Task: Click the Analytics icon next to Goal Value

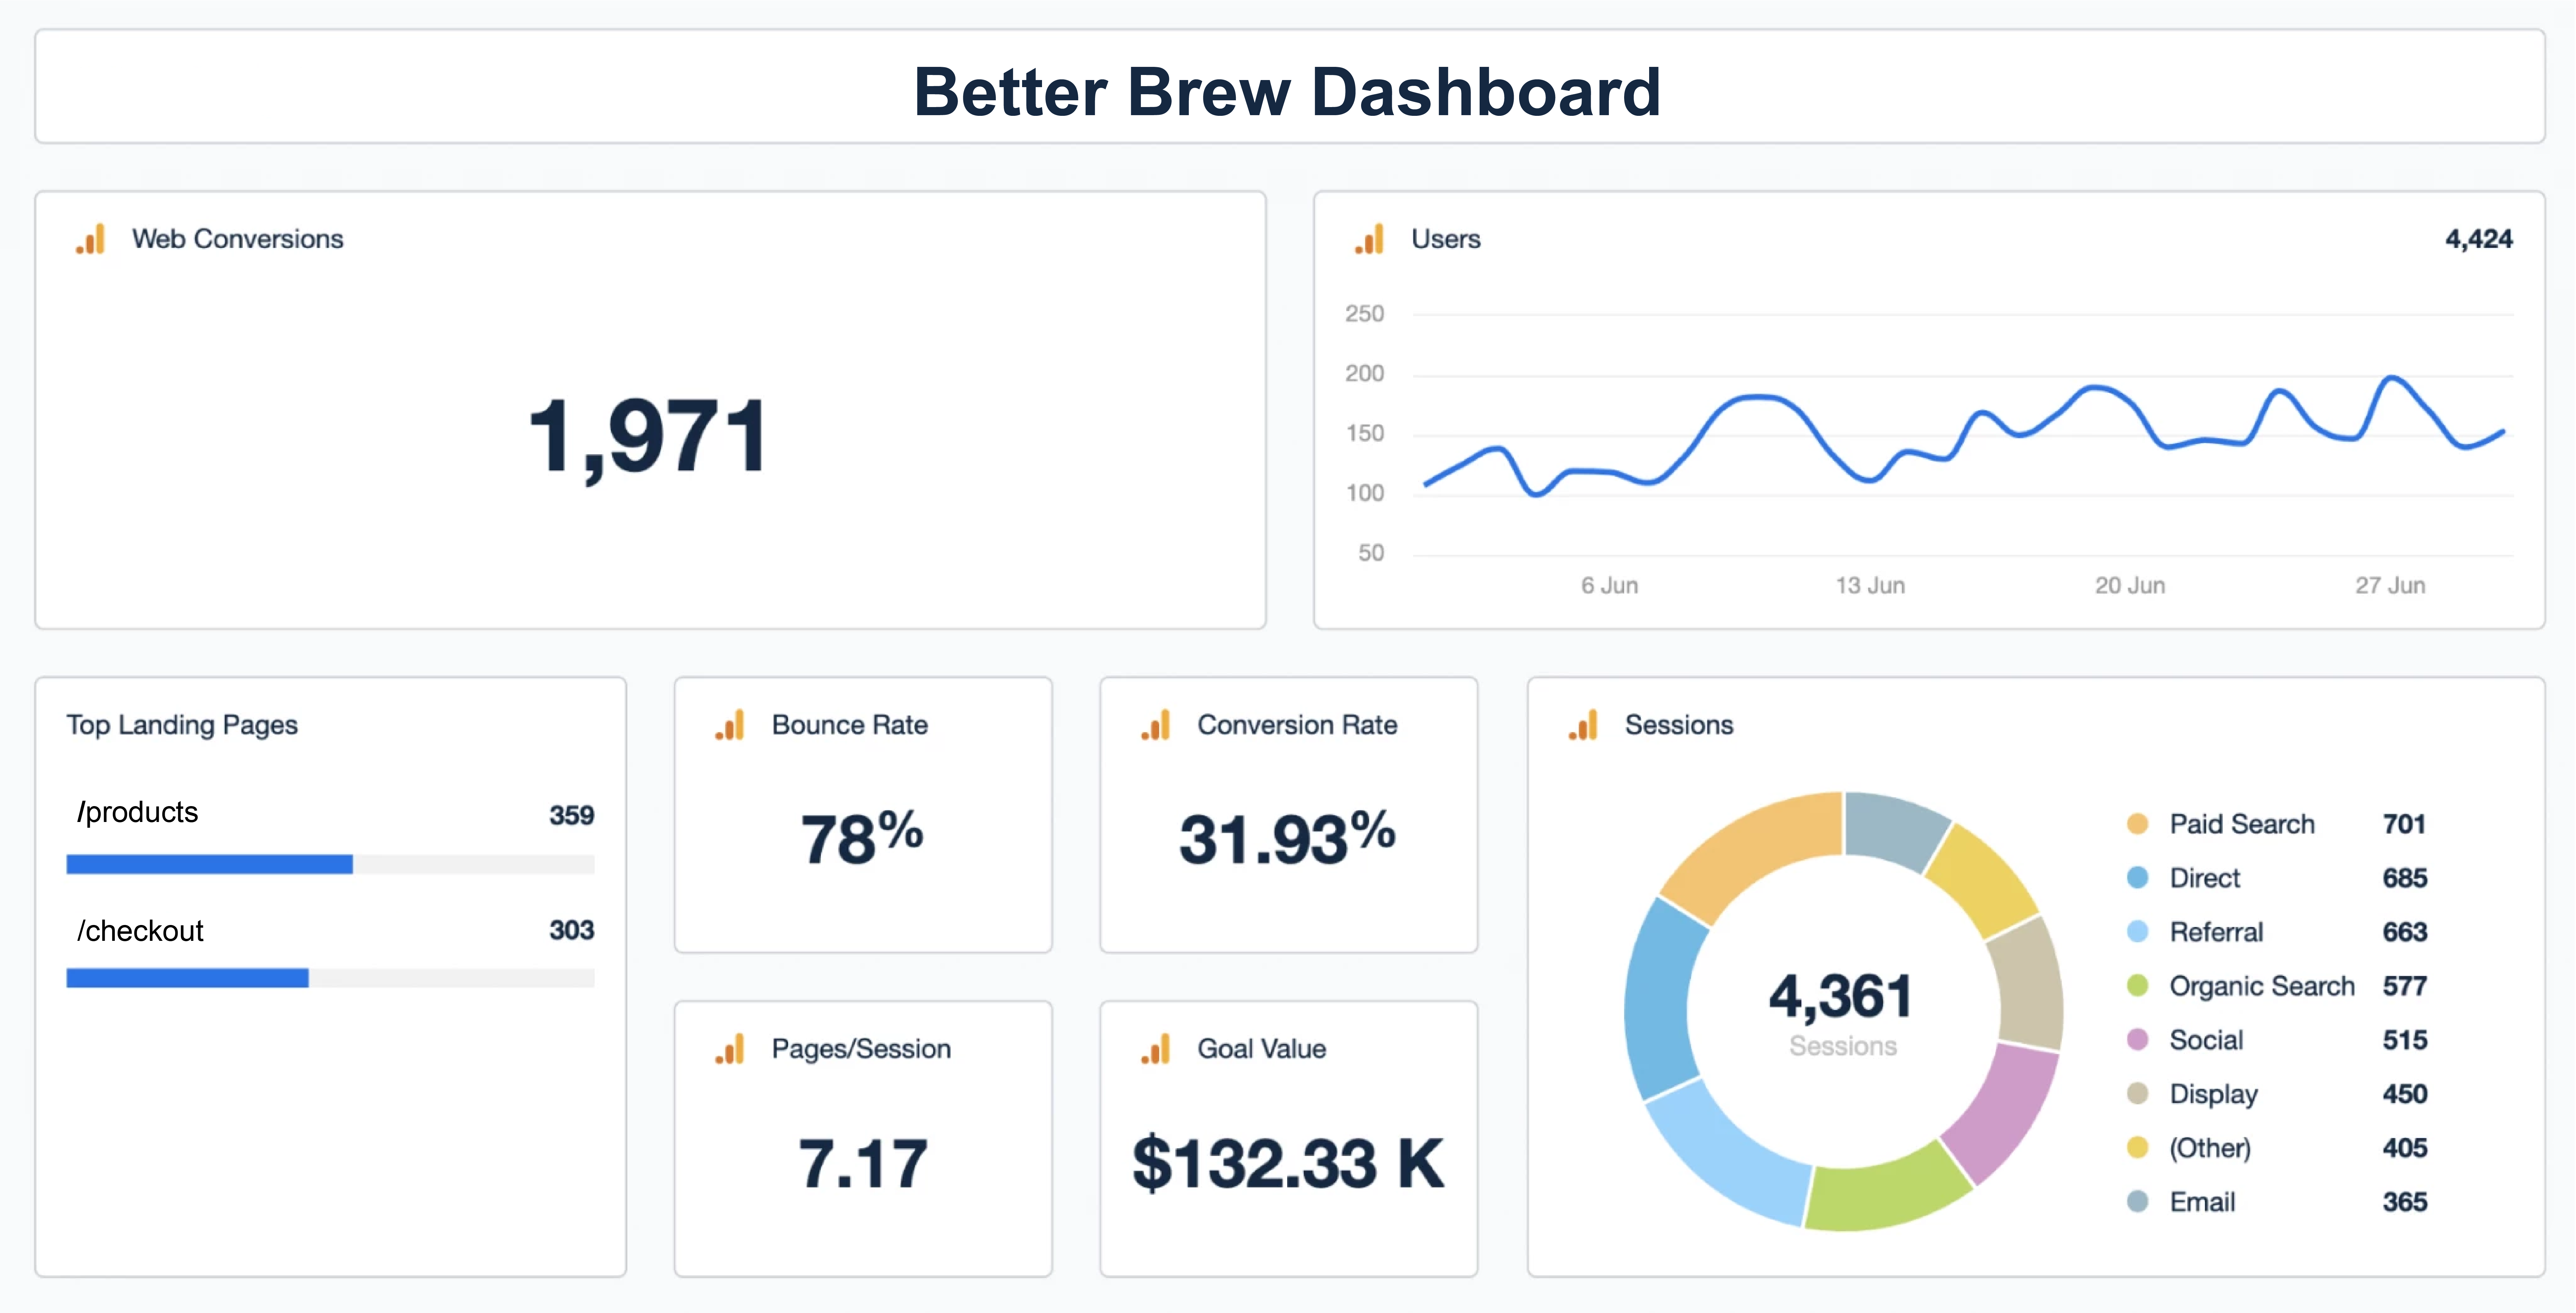Action: point(1156,1049)
